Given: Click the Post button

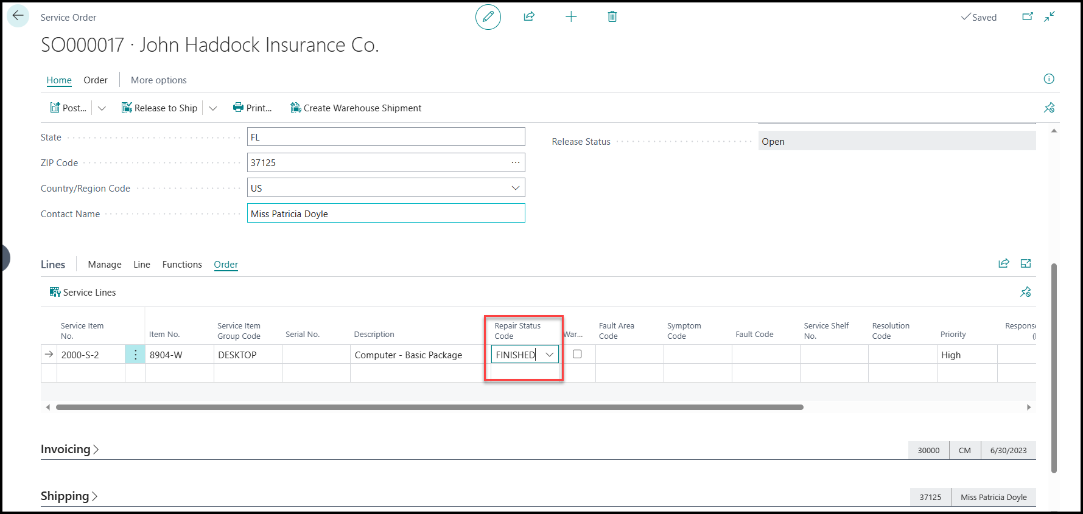Looking at the screenshot, I should pos(68,108).
